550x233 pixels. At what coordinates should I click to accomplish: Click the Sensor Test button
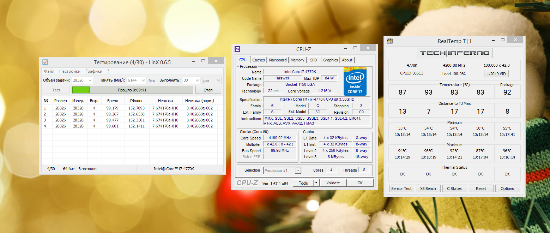401,189
